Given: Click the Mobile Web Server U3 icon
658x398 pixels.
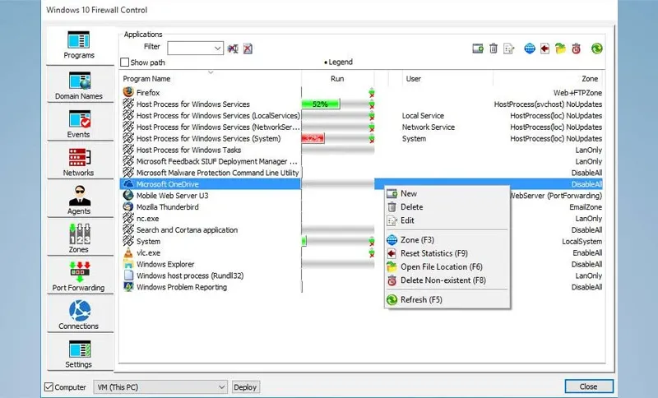Looking at the screenshot, I should (x=128, y=196).
